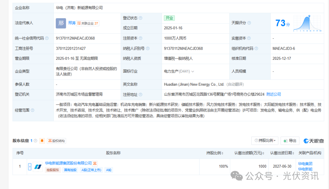329x189 pixels.
Task: Click the 导出 export button
Action: tap(290, 141)
